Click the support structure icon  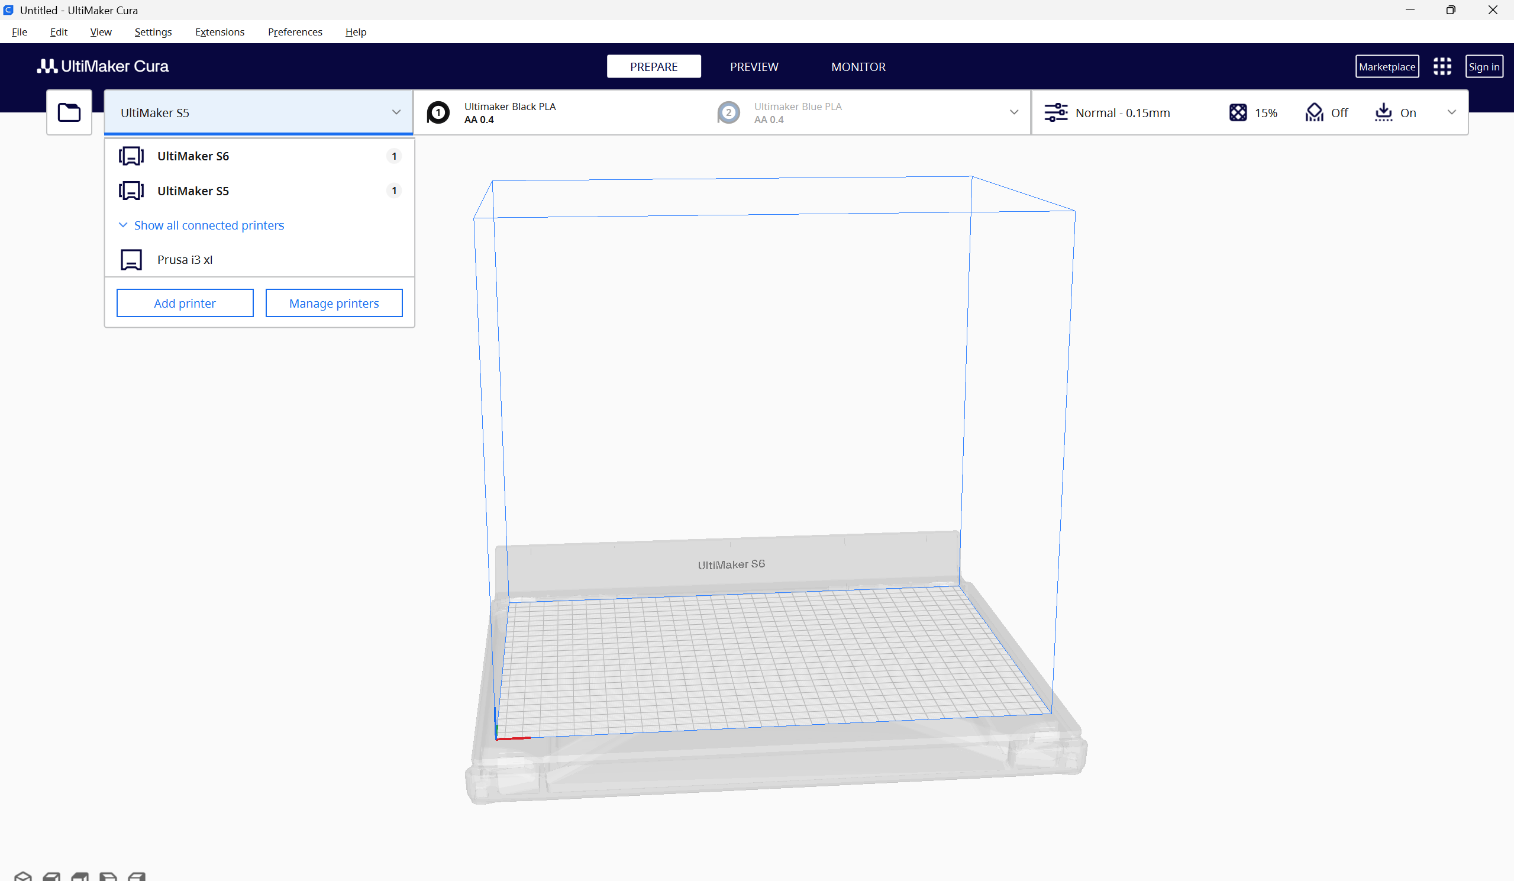tap(1314, 112)
